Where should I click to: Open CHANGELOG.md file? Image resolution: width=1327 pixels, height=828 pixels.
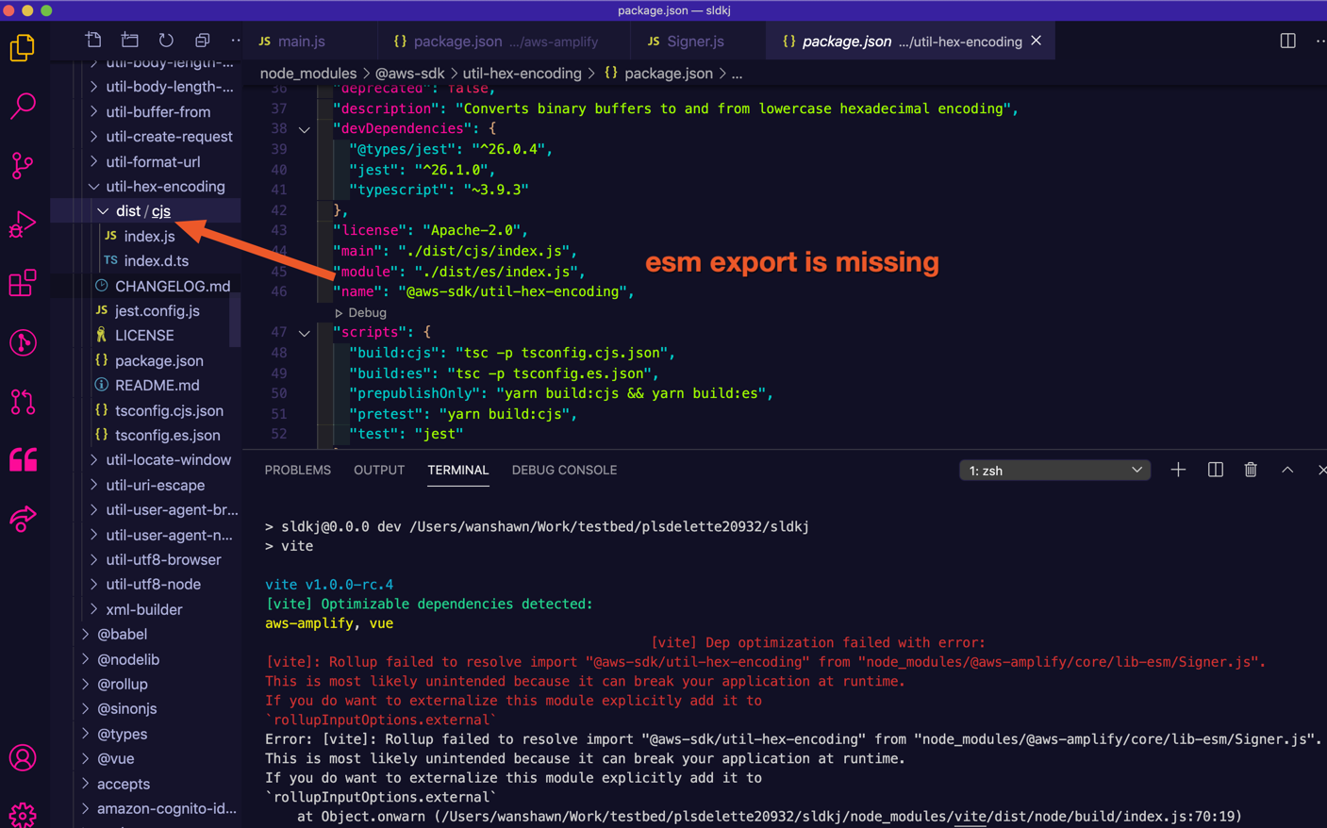click(x=146, y=286)
